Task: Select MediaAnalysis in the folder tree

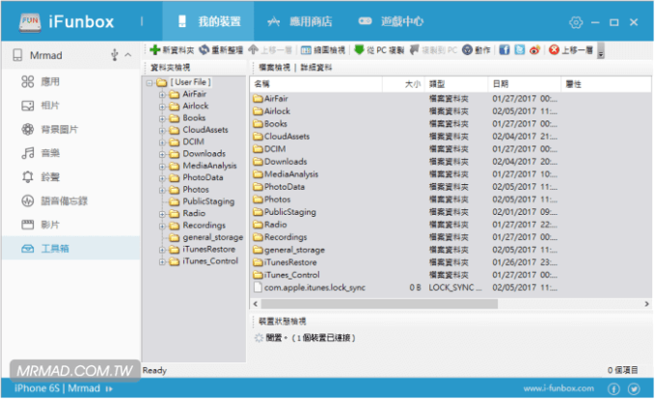Action: 209,166
